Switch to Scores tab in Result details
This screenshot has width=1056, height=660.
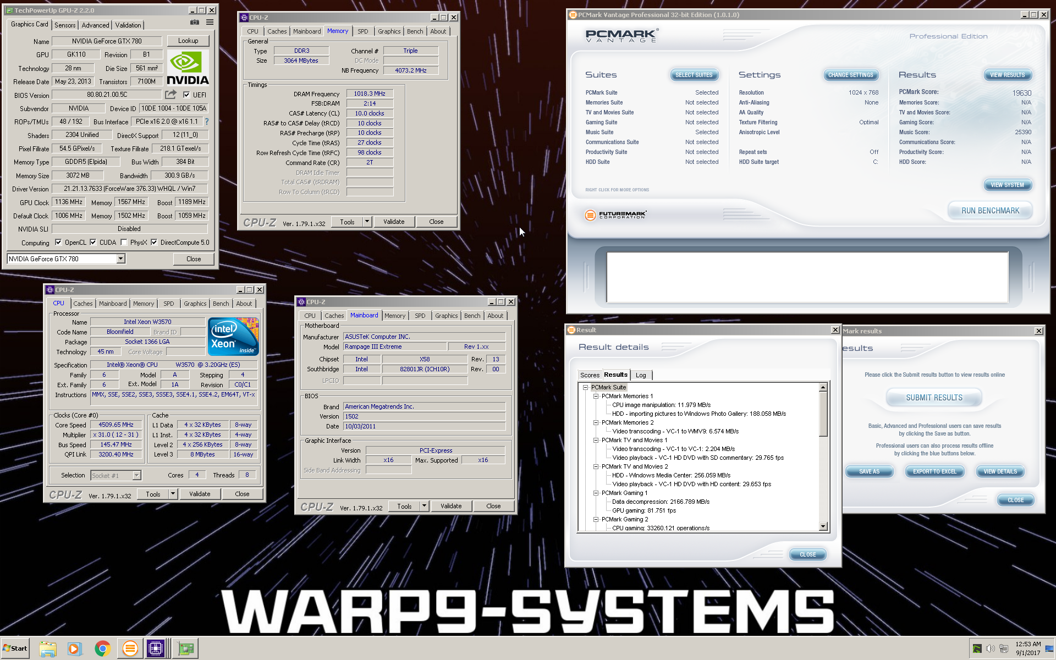[x=590, y=375]
